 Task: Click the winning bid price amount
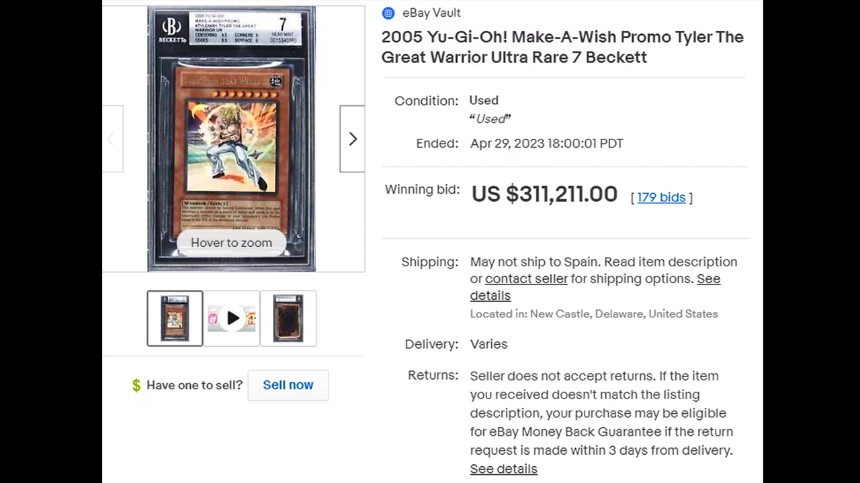[544, 195]
